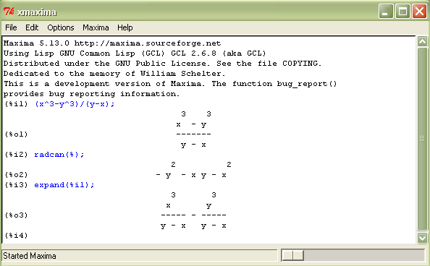430x266 pixels.
Task: Click the xmaxima window title text
Action: pos(37,12)
